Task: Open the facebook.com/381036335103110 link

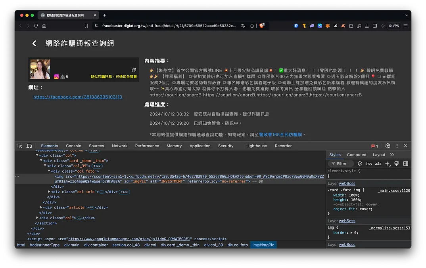Action: tap(78, 97)
